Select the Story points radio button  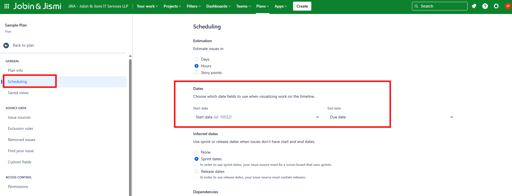click(x=197, y=73)
